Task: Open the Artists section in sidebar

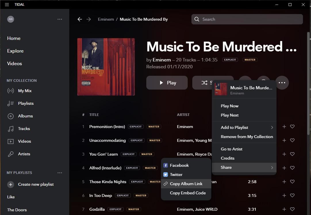Action: (24, 154)
